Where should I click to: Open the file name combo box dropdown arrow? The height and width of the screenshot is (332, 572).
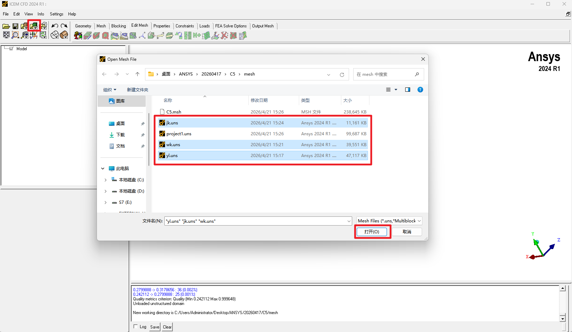point(349,221)
